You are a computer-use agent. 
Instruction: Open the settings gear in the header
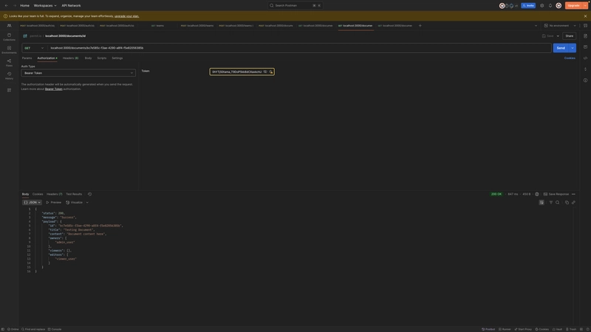pyautogui.click(x=542, y=6)
